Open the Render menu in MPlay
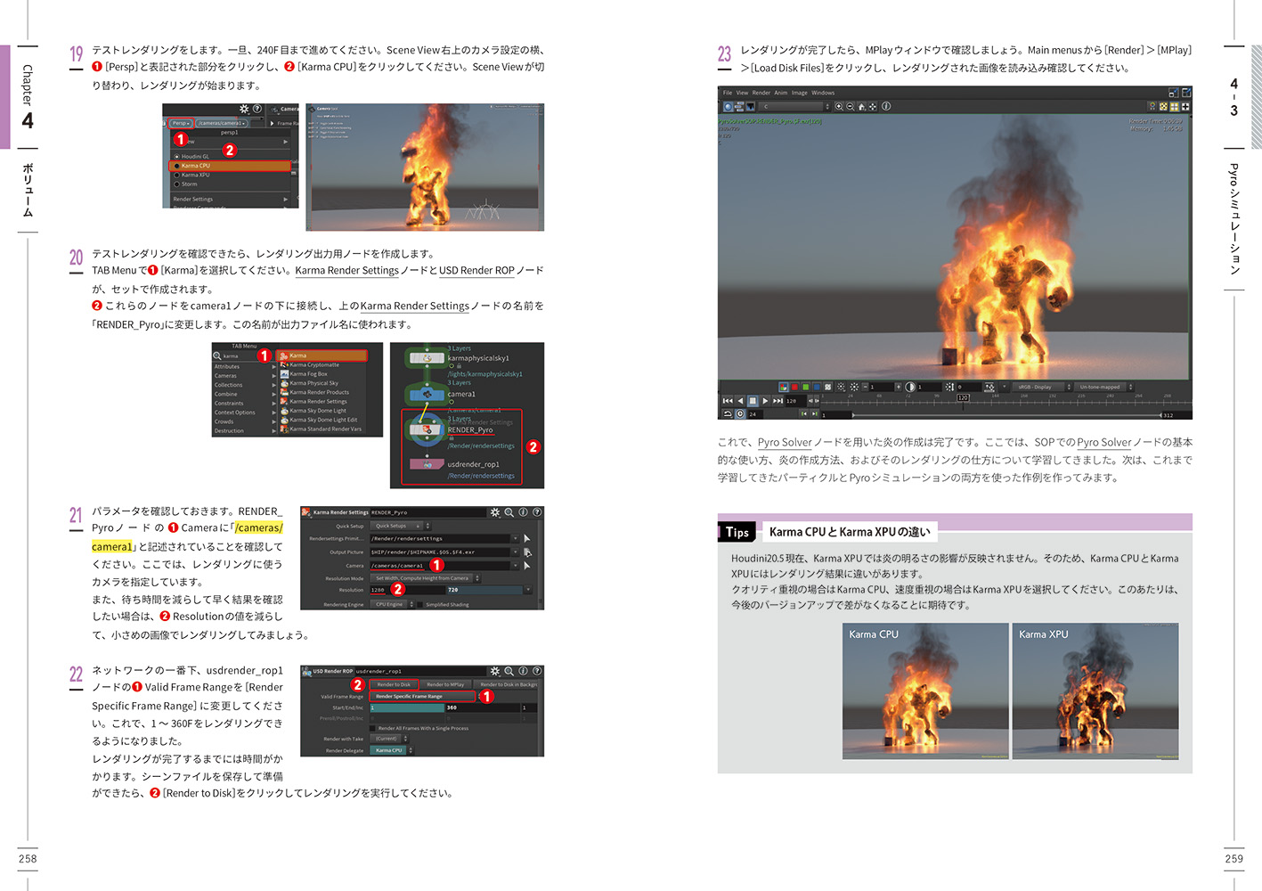Viewport: 1262px width, 891px height. [x=761, y=93]
